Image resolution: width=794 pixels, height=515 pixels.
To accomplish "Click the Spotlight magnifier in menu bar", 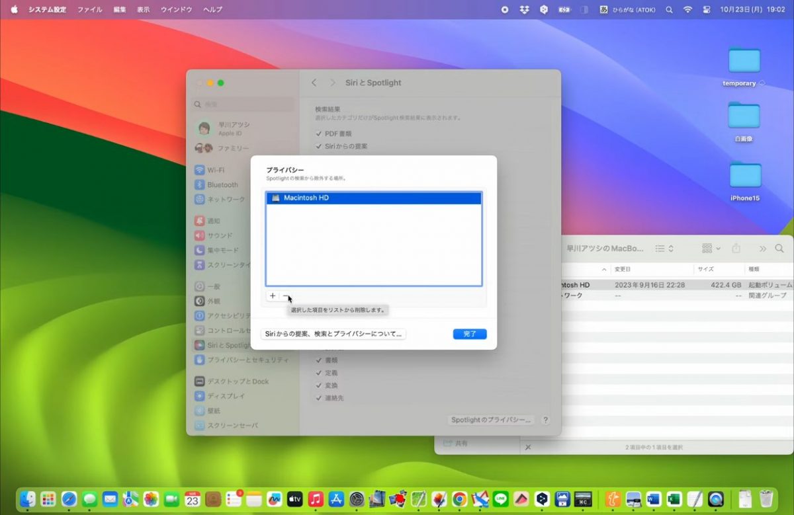I will (x=669, y=10).
